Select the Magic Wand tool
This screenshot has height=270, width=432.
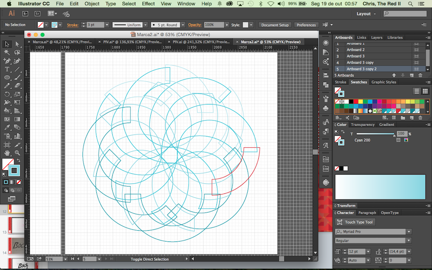[7, 52]
